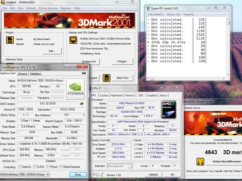
Task: Enable the PhysX checkbox in GPU-Z
Action: [x=48, y=166]
